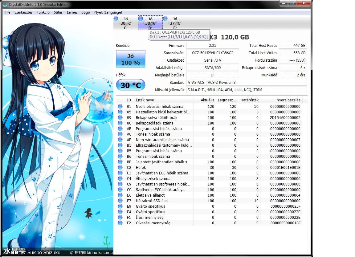
Task: Click the Érték neve column header
Action: 163,100
